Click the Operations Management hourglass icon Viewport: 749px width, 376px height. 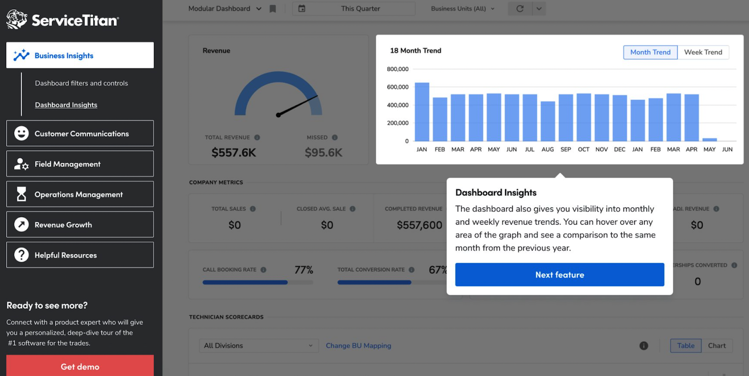pyautogui.click(x=21, y=194)
